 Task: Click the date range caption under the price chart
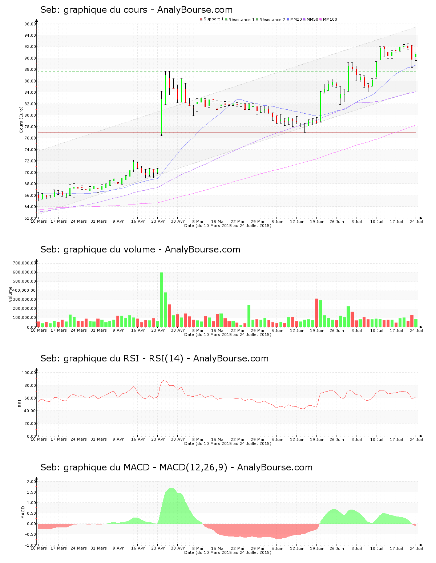click(228, 226)
